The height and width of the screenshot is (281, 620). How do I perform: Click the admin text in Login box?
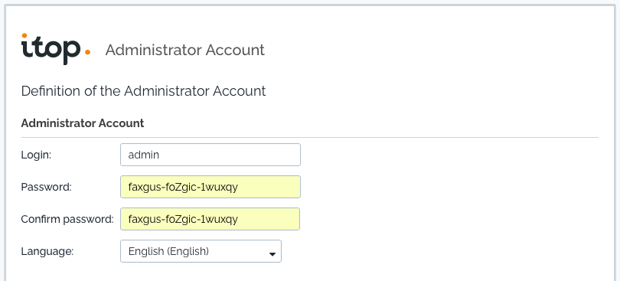144,155
